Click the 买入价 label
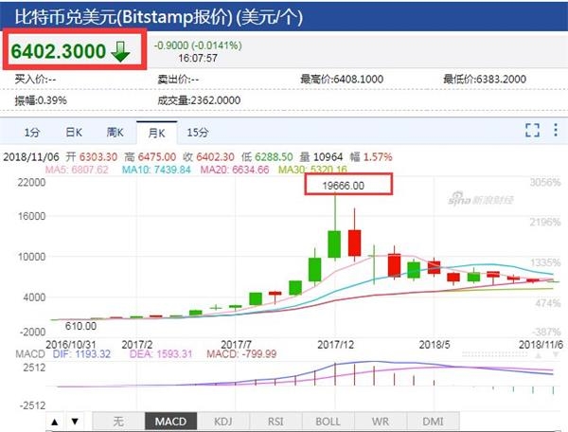568x432 pixels. 35,79
